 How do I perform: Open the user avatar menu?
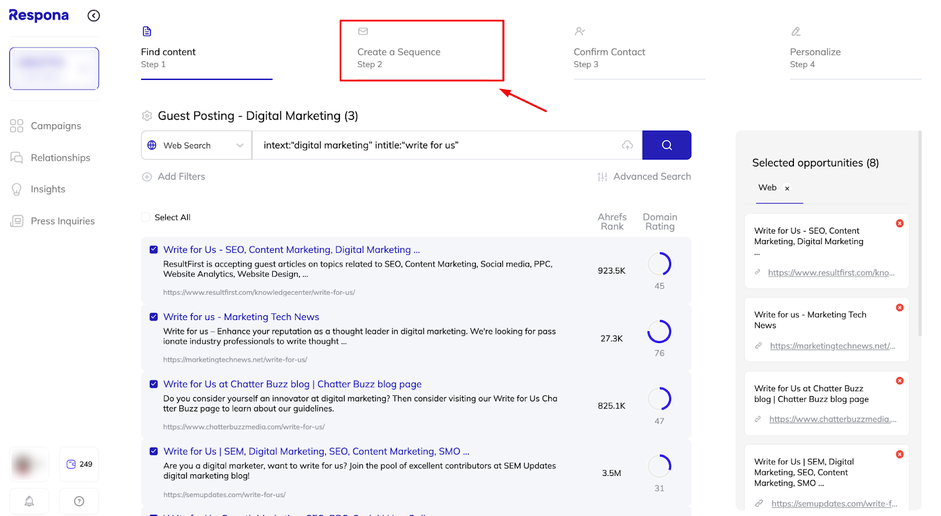29,464
